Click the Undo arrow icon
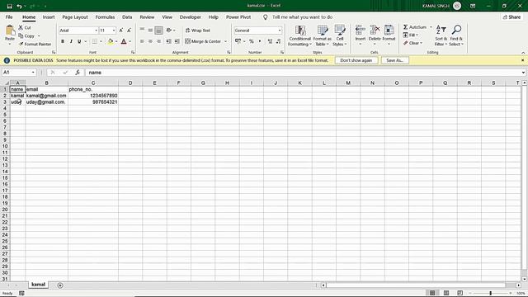The image size is (528, 297). tap(19, 6)
